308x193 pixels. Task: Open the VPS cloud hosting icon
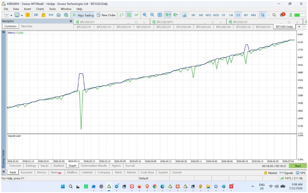click(59, 15)
